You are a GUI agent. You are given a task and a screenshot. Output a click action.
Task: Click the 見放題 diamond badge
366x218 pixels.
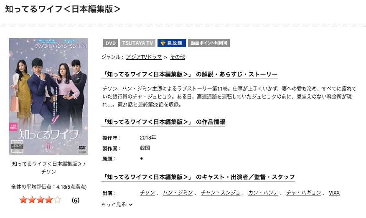172,43
